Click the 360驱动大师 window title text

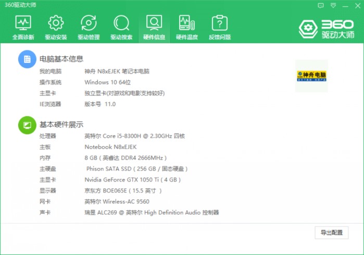tap(20, 5)
